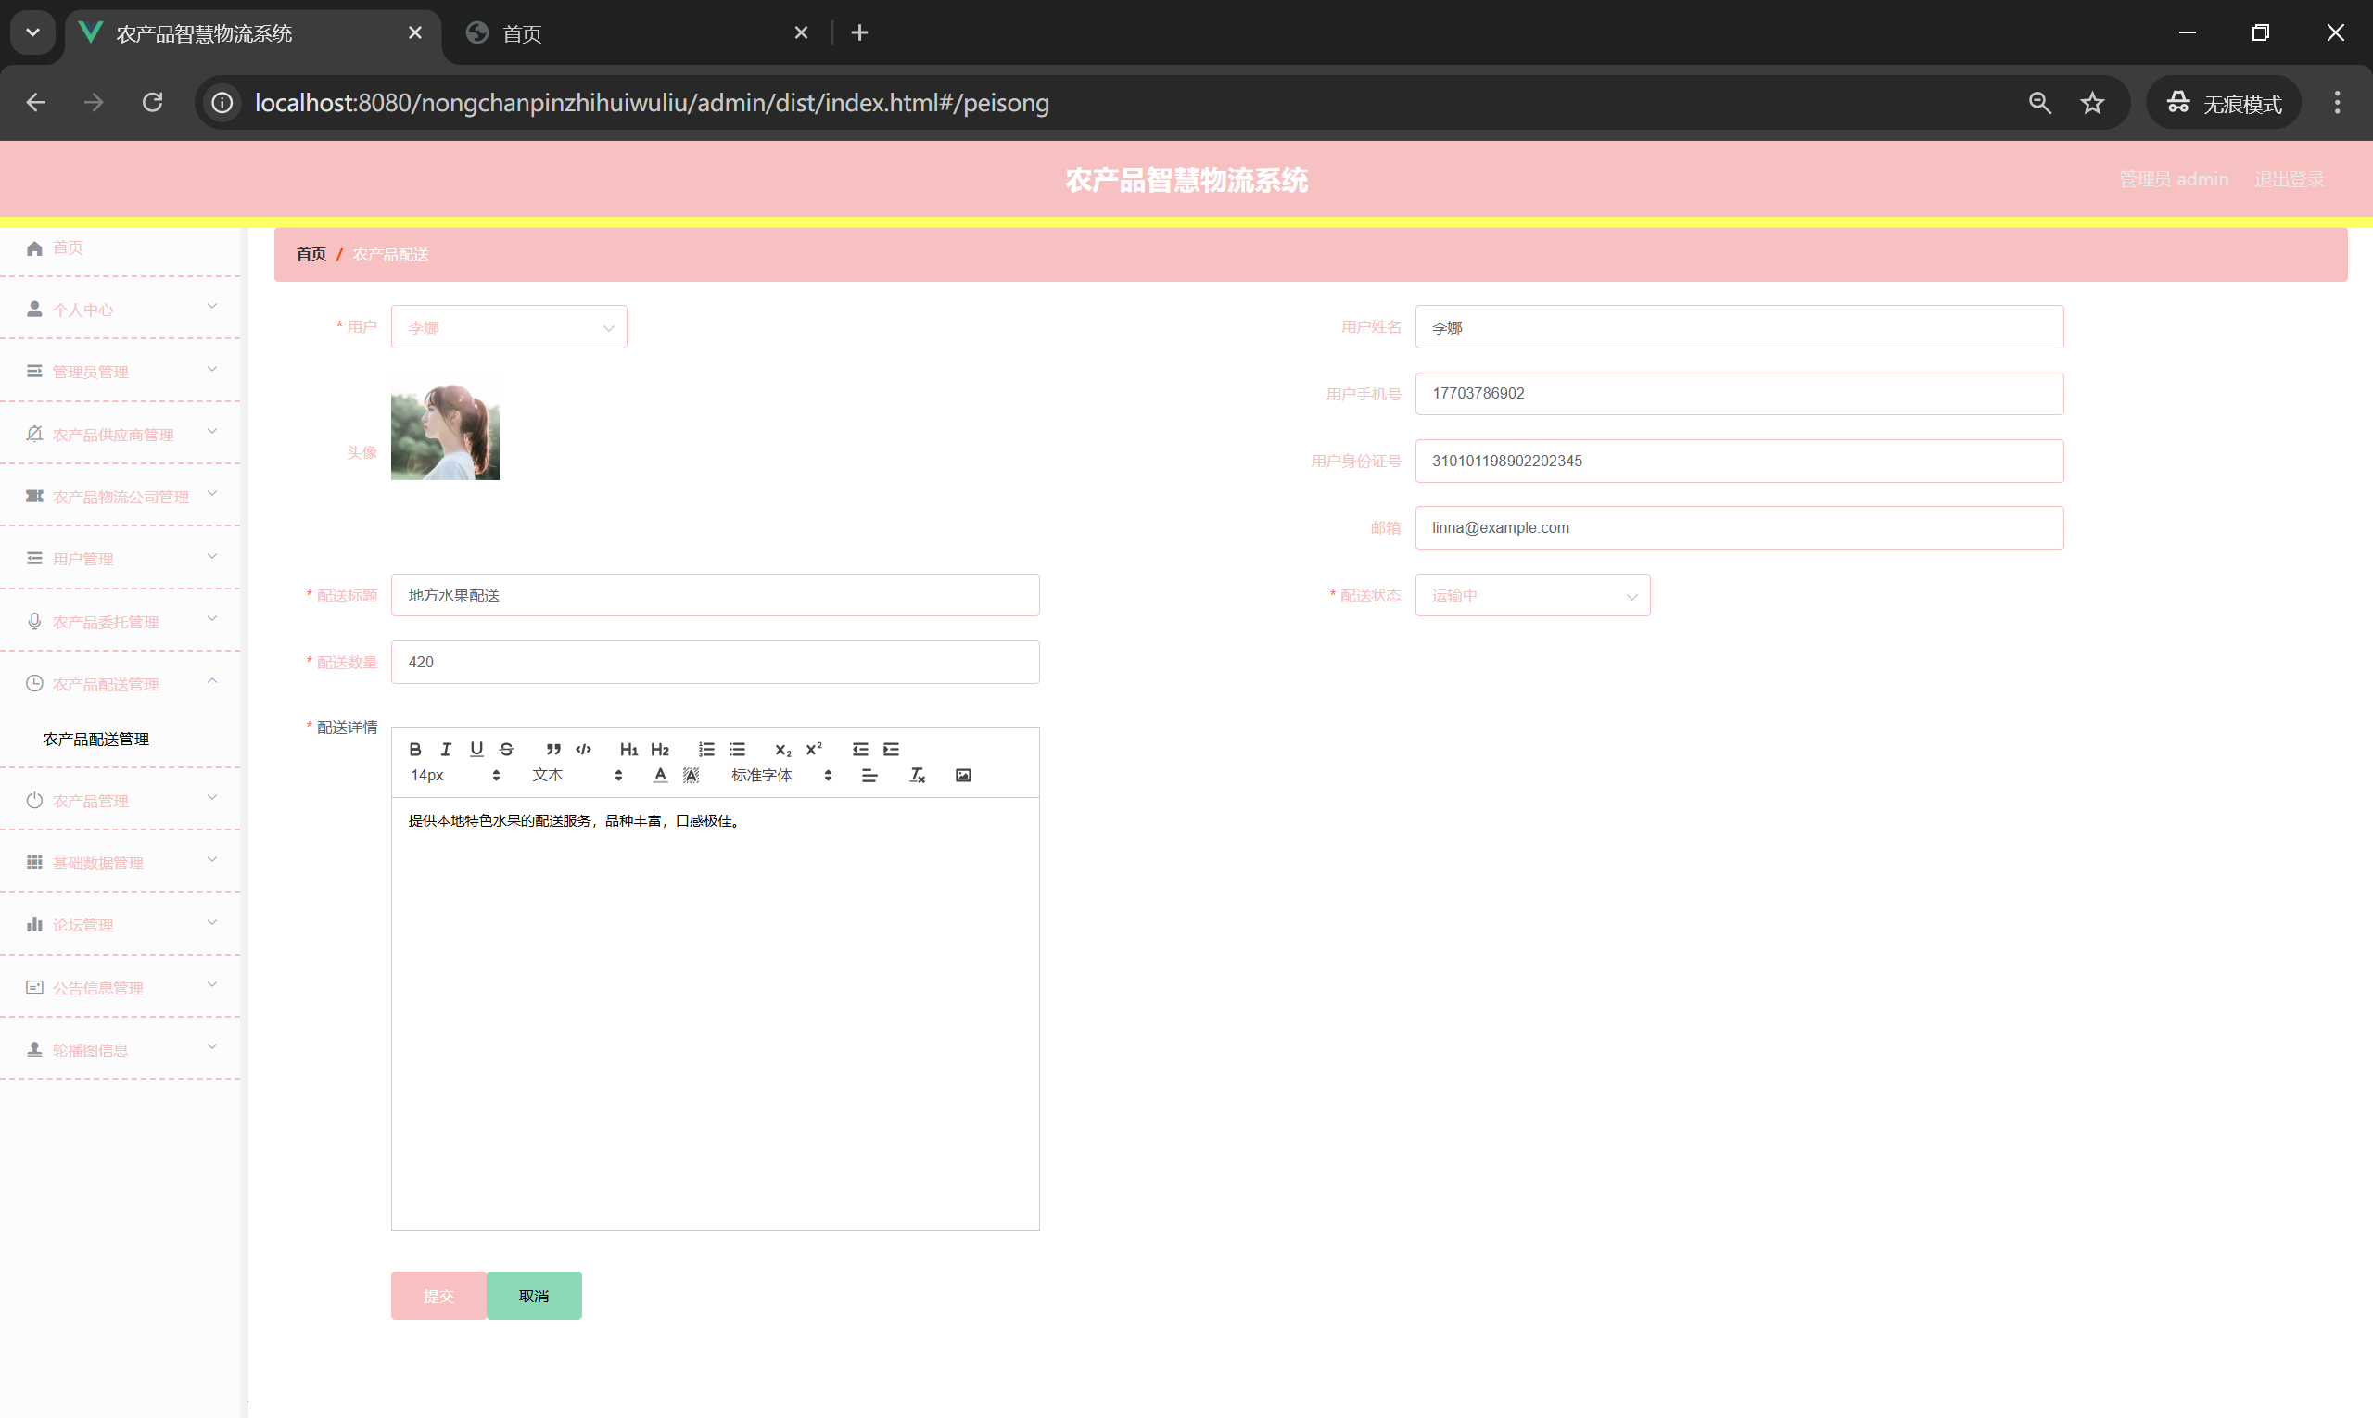The height and width of the screenshot is (1418, 2373).
Task: Toggle italic formatting in the editor
Action: pos(445,749)
